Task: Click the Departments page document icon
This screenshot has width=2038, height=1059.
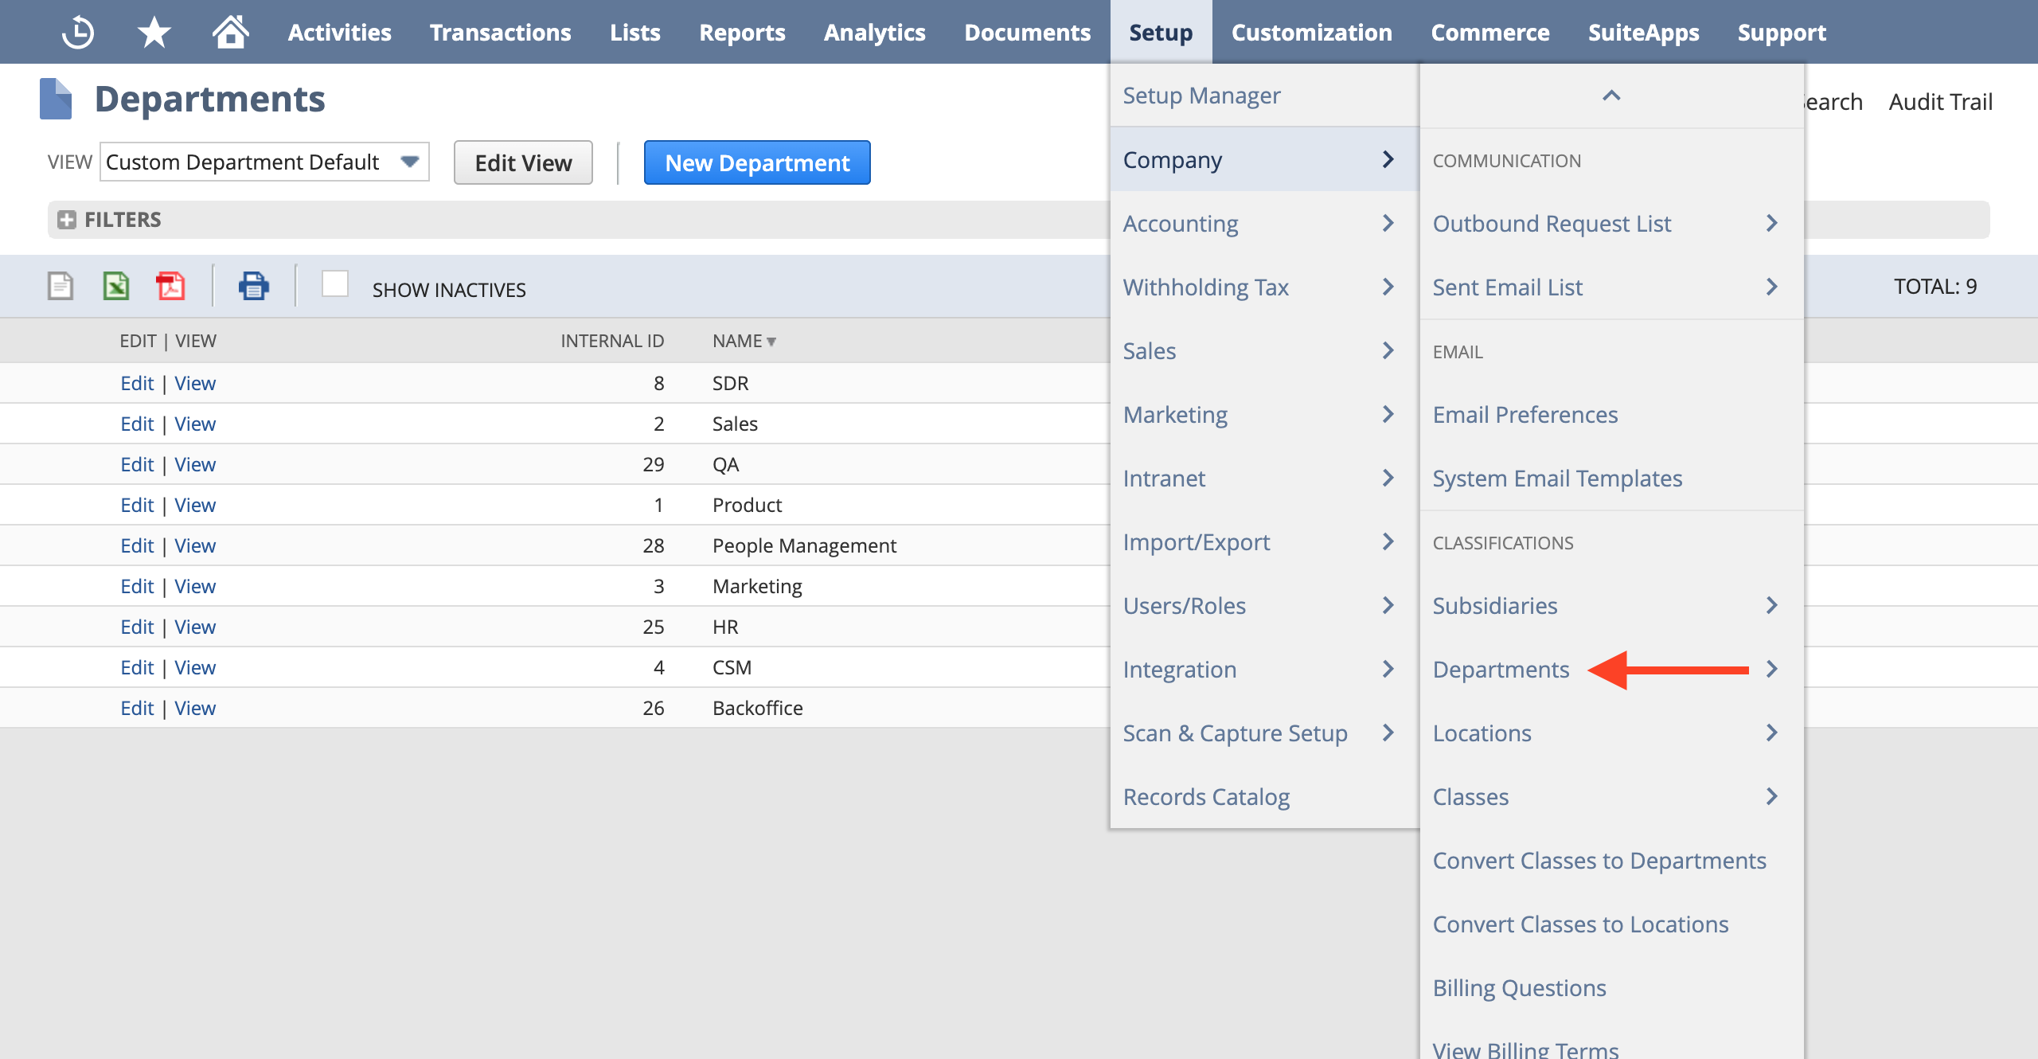Action: tap(54, 97)
